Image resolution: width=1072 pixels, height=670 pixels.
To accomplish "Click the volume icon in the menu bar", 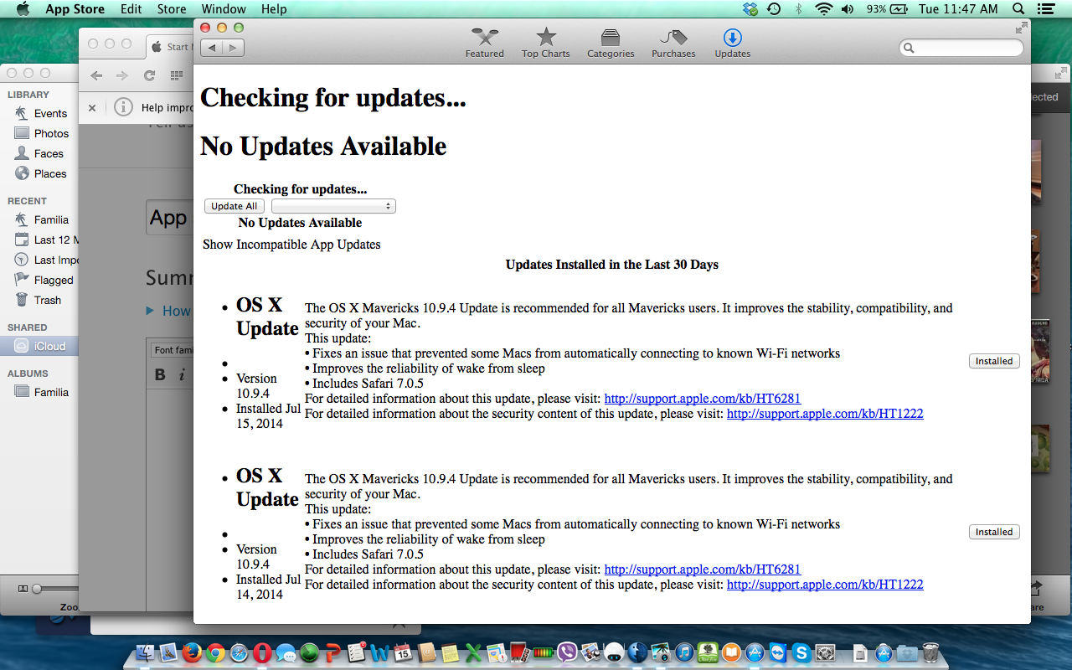I will (848, 9).
